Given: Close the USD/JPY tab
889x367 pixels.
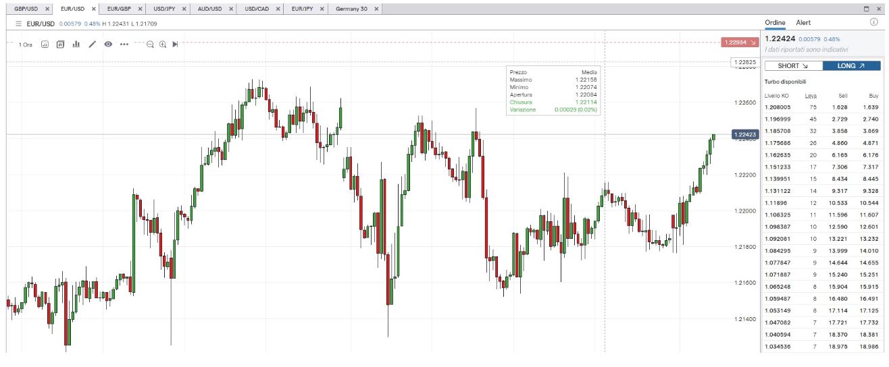Looking at the screenshot, I should [185, 9].
